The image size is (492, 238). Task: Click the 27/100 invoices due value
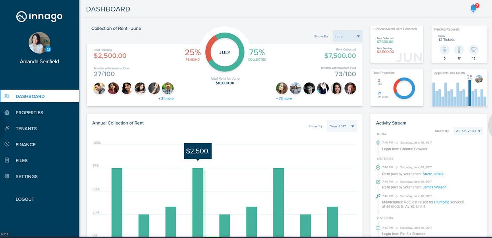pyautogui.click(x=104, y=74)
